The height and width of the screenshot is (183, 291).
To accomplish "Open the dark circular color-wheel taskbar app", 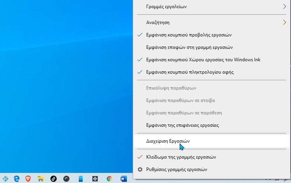I will pos(66,179).
